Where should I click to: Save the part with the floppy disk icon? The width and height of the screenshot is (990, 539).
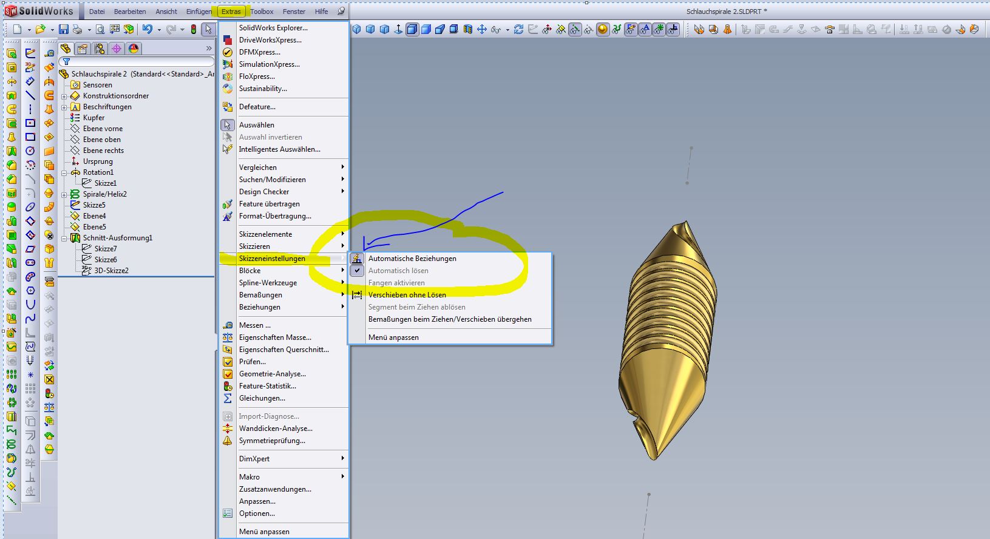64,29
